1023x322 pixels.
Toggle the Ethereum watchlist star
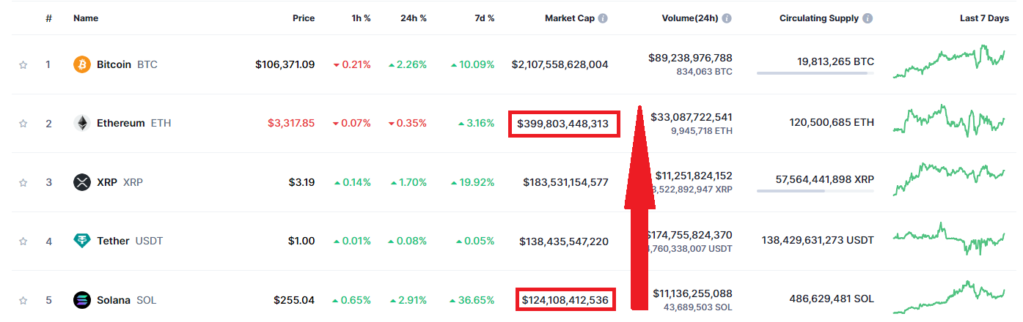pos(23,124)
